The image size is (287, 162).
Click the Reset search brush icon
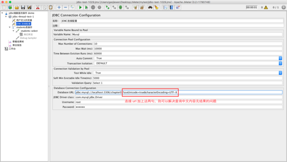156,7
